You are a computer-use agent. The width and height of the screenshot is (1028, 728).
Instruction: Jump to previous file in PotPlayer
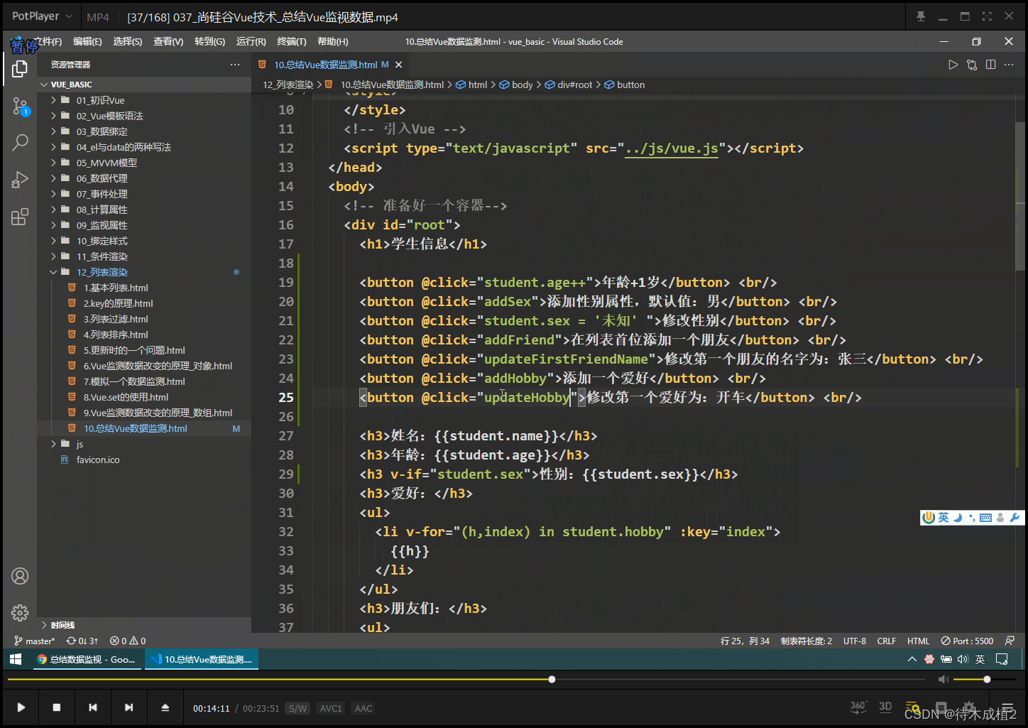(x=93, y=707)
